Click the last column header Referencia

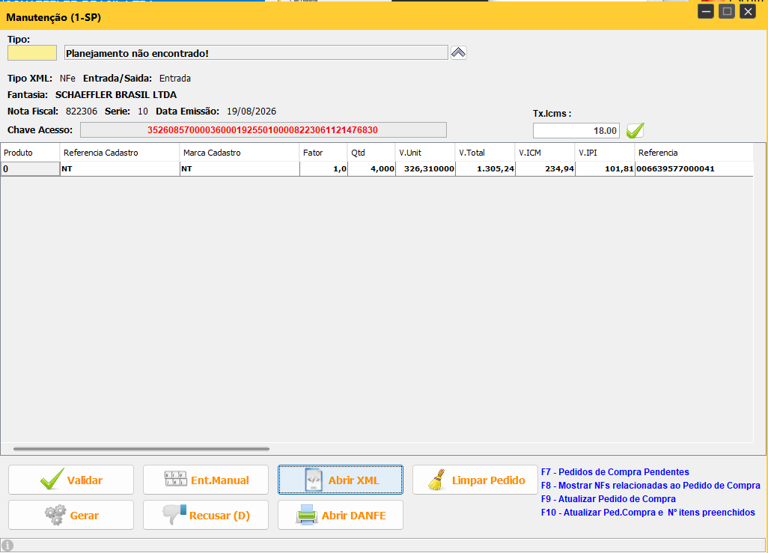tap(694, 153)
